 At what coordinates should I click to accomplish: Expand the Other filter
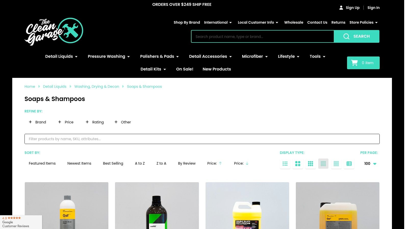[x=123, y=122]
